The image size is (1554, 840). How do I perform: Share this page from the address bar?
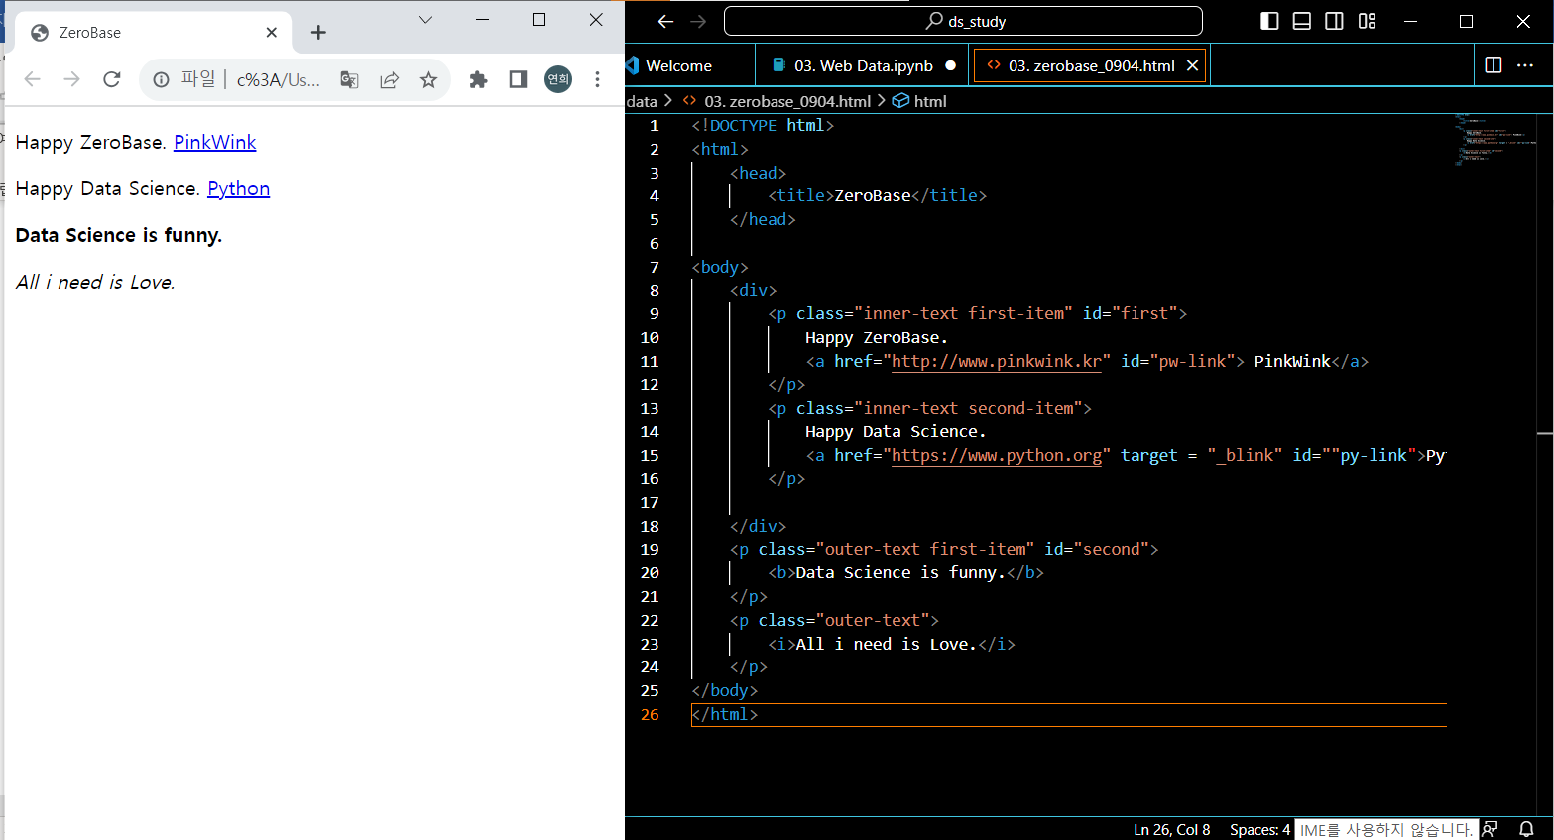[x=389, y=80]
